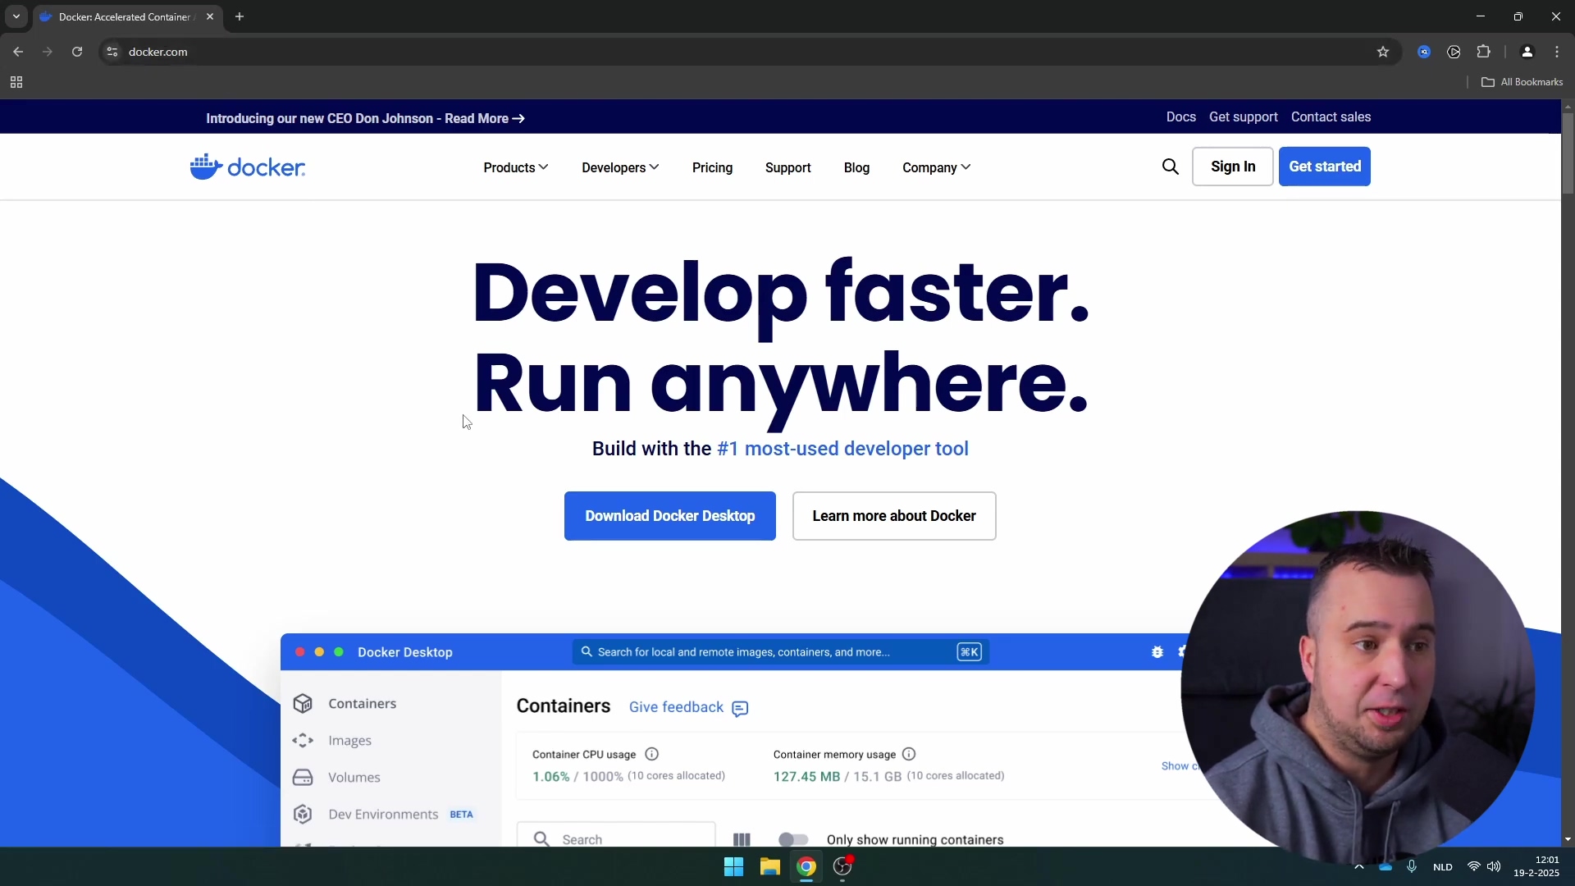
Task: Click Download Docker Desktop button
Action: coord(669,516)
